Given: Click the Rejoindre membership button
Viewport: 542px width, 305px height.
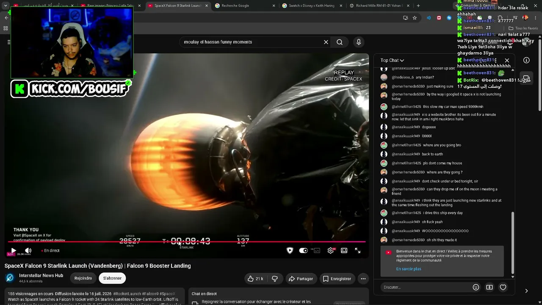Looking at the screenshot, I should tap(83, 278).
